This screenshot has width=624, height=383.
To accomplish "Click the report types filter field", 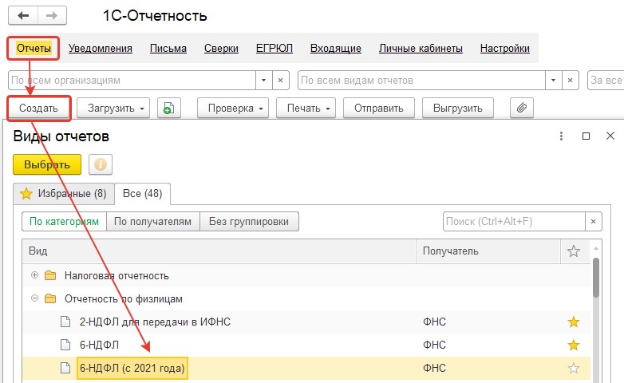I will 421,81.
